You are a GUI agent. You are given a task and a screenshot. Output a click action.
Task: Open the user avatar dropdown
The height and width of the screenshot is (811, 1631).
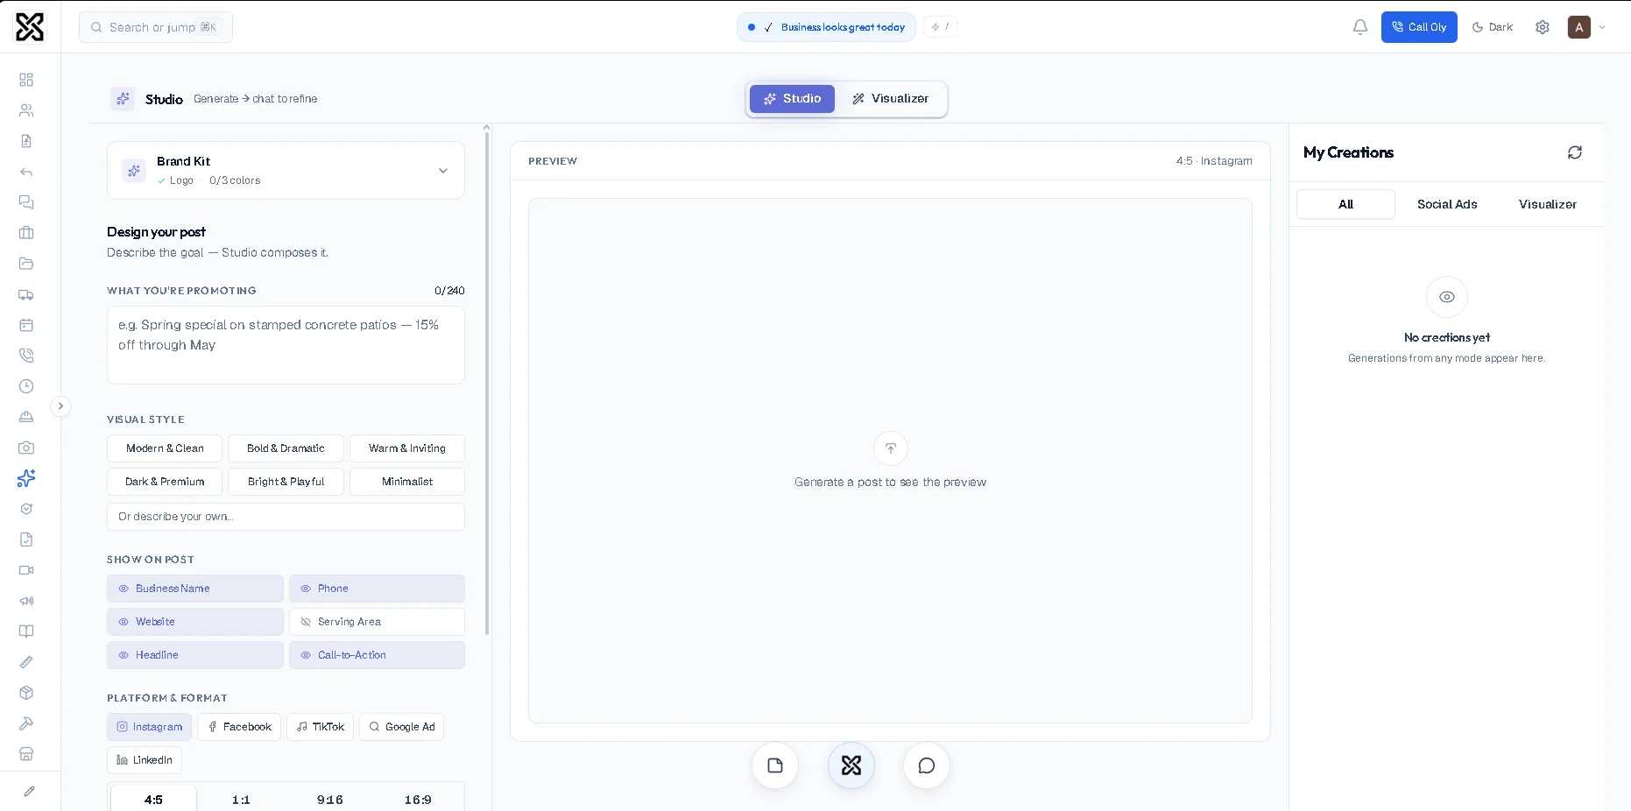[1586, 27]
